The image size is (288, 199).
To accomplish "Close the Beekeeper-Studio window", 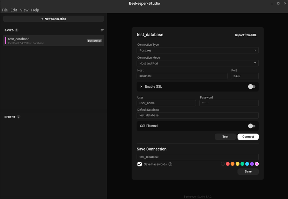I will click(285, 3).
